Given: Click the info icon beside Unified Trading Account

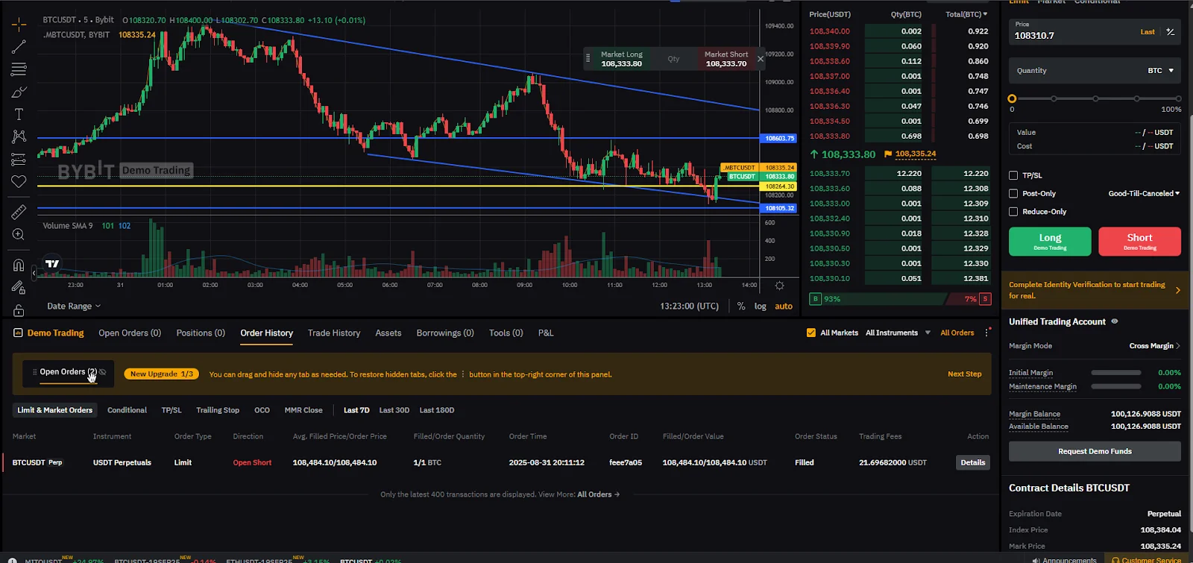Looking at the screenshot, I should (x=1115, y=321).
